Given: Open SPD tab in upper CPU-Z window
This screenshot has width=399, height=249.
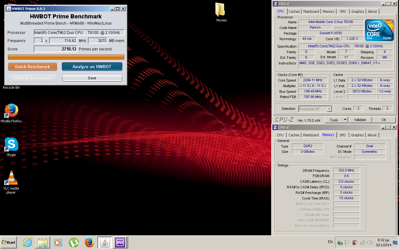Looking at the screenshot, I should coord(343,12).
